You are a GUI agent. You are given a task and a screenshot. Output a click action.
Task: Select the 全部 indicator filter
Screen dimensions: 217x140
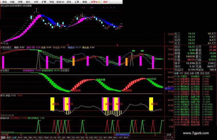coord(14,138)
